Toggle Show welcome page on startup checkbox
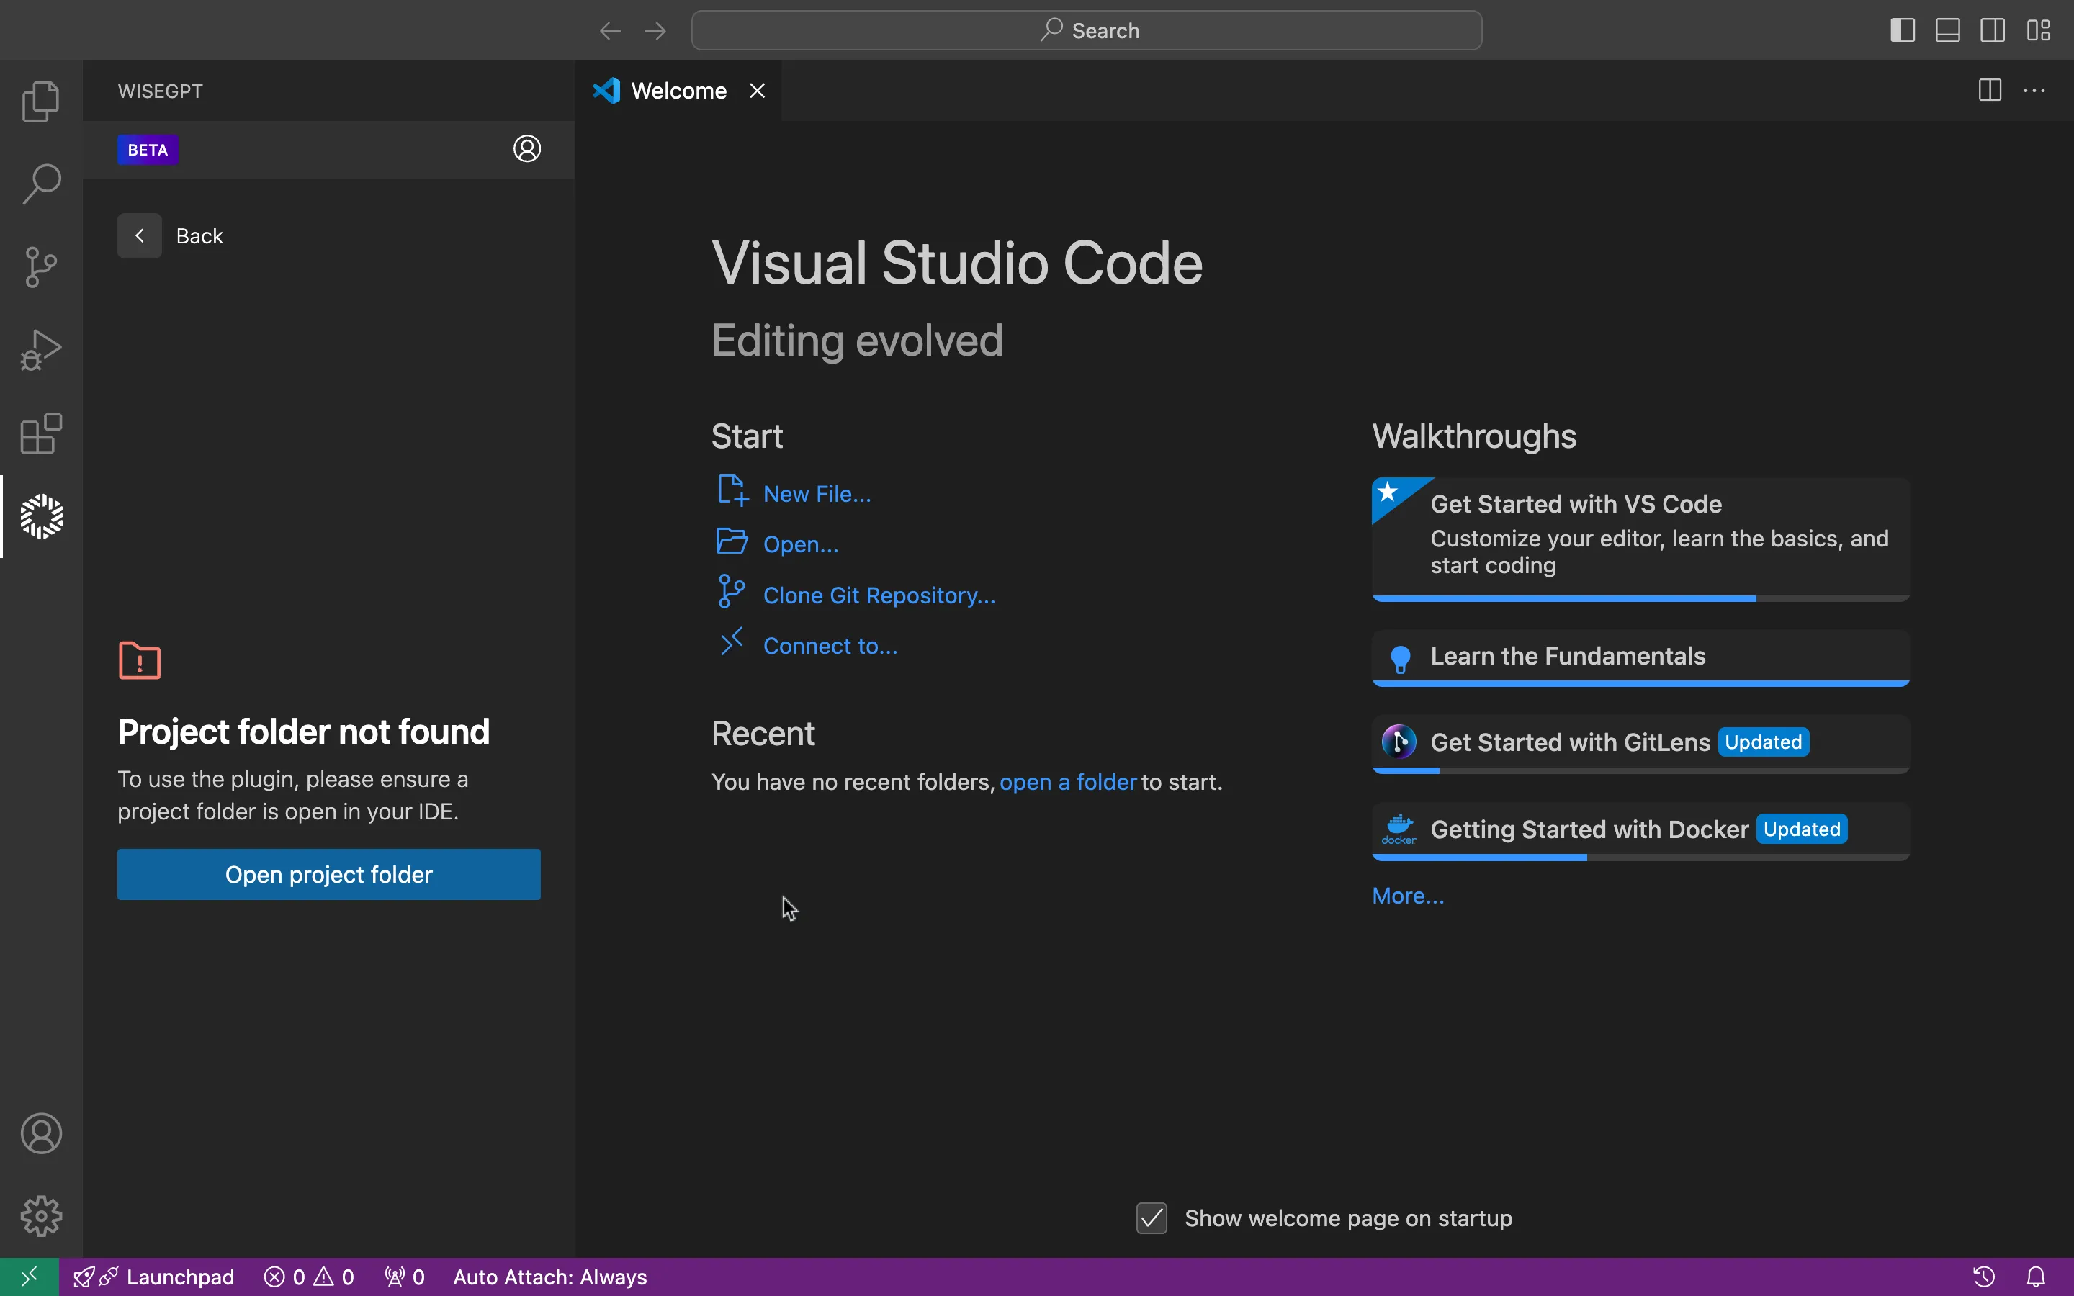2074x1296 pixels. point(1152,1218)
